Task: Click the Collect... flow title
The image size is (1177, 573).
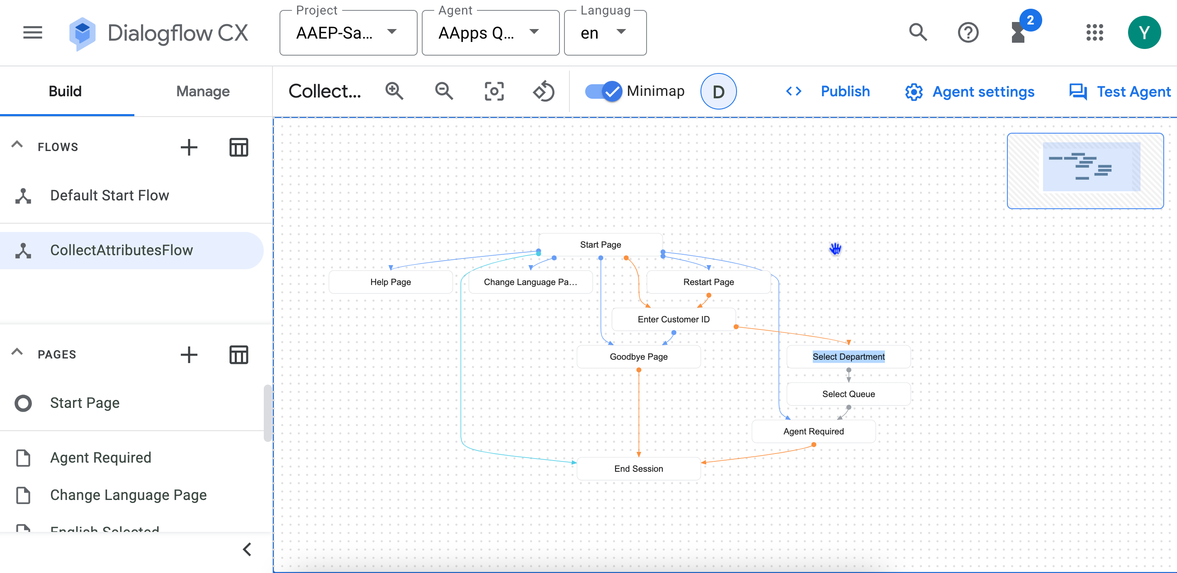Action: pyautogui.click(x=324, y=91)
